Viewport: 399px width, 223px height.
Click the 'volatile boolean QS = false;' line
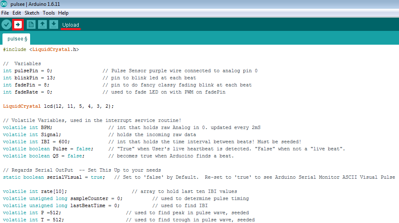(x=44, y=156)
